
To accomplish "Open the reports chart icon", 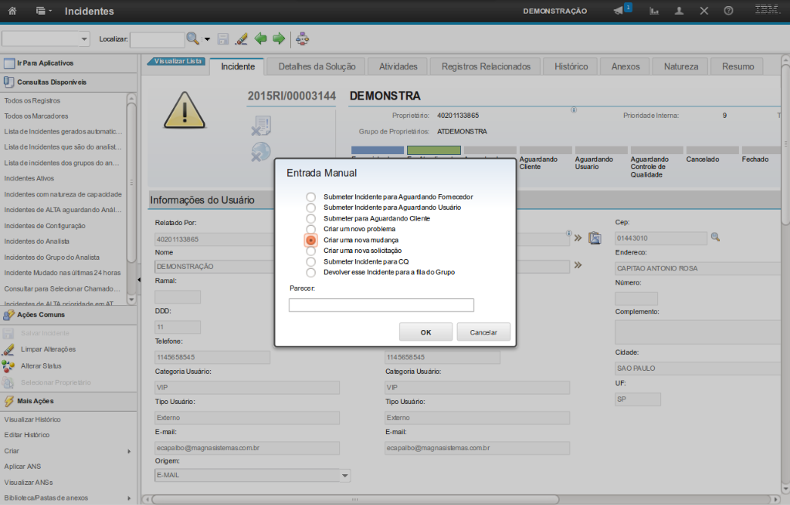I will click(655, 12).
